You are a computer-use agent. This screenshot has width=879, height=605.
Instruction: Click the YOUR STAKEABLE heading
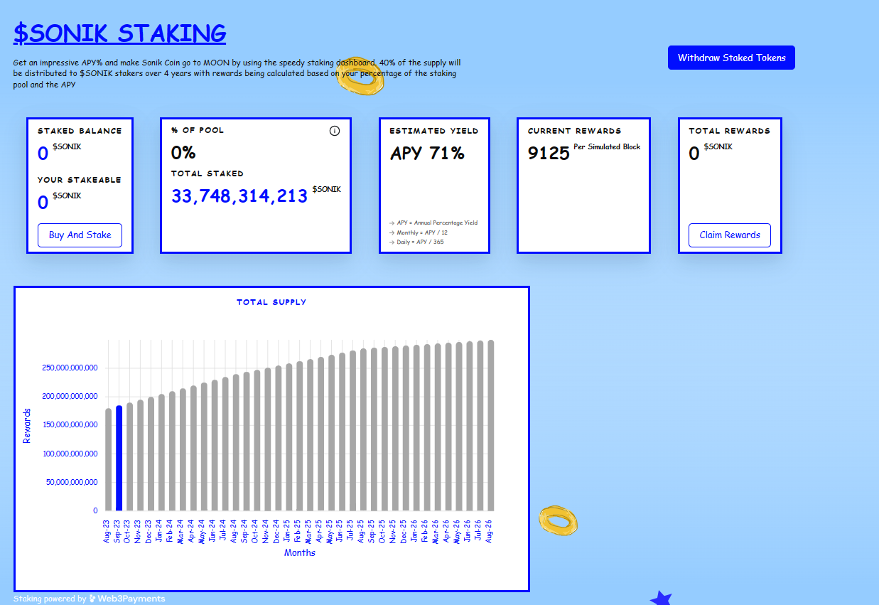pyautogui.click(x=80, y=180)
